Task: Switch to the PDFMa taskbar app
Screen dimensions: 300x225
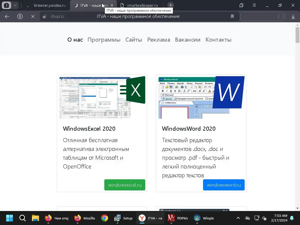Action: [178, 218]
